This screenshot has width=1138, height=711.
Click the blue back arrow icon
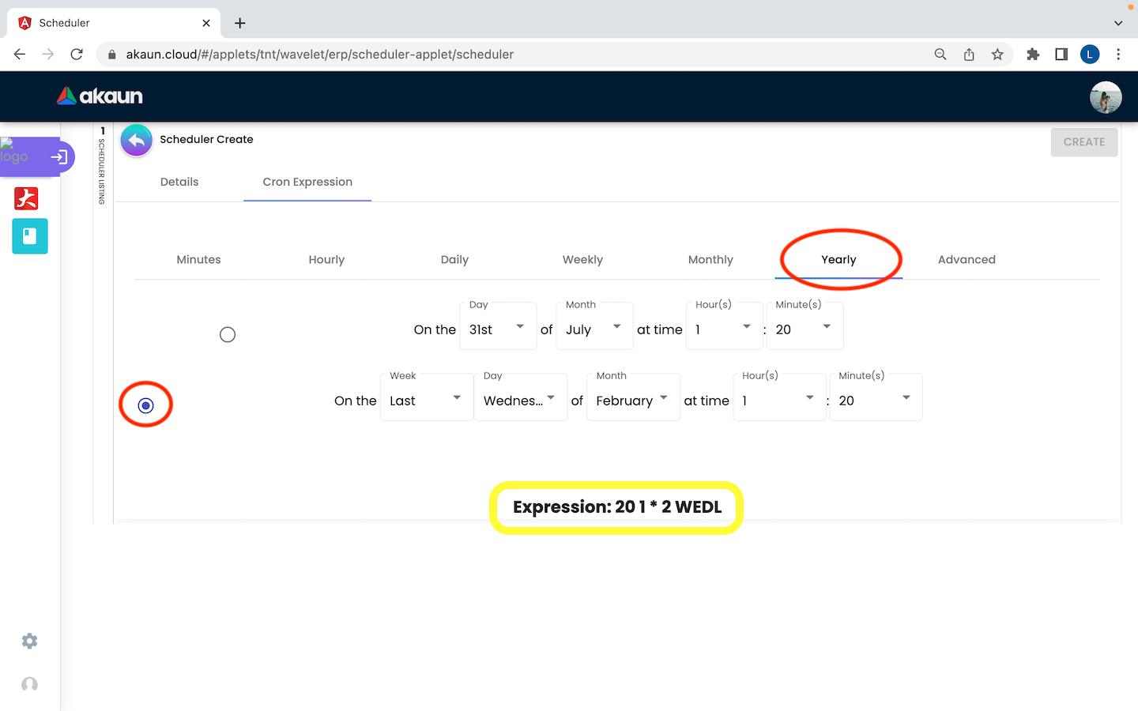[137, 141]
